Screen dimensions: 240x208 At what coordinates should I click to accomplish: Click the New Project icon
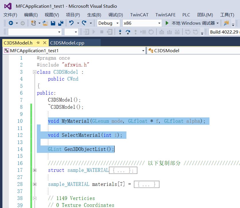(x=33, y=23)
